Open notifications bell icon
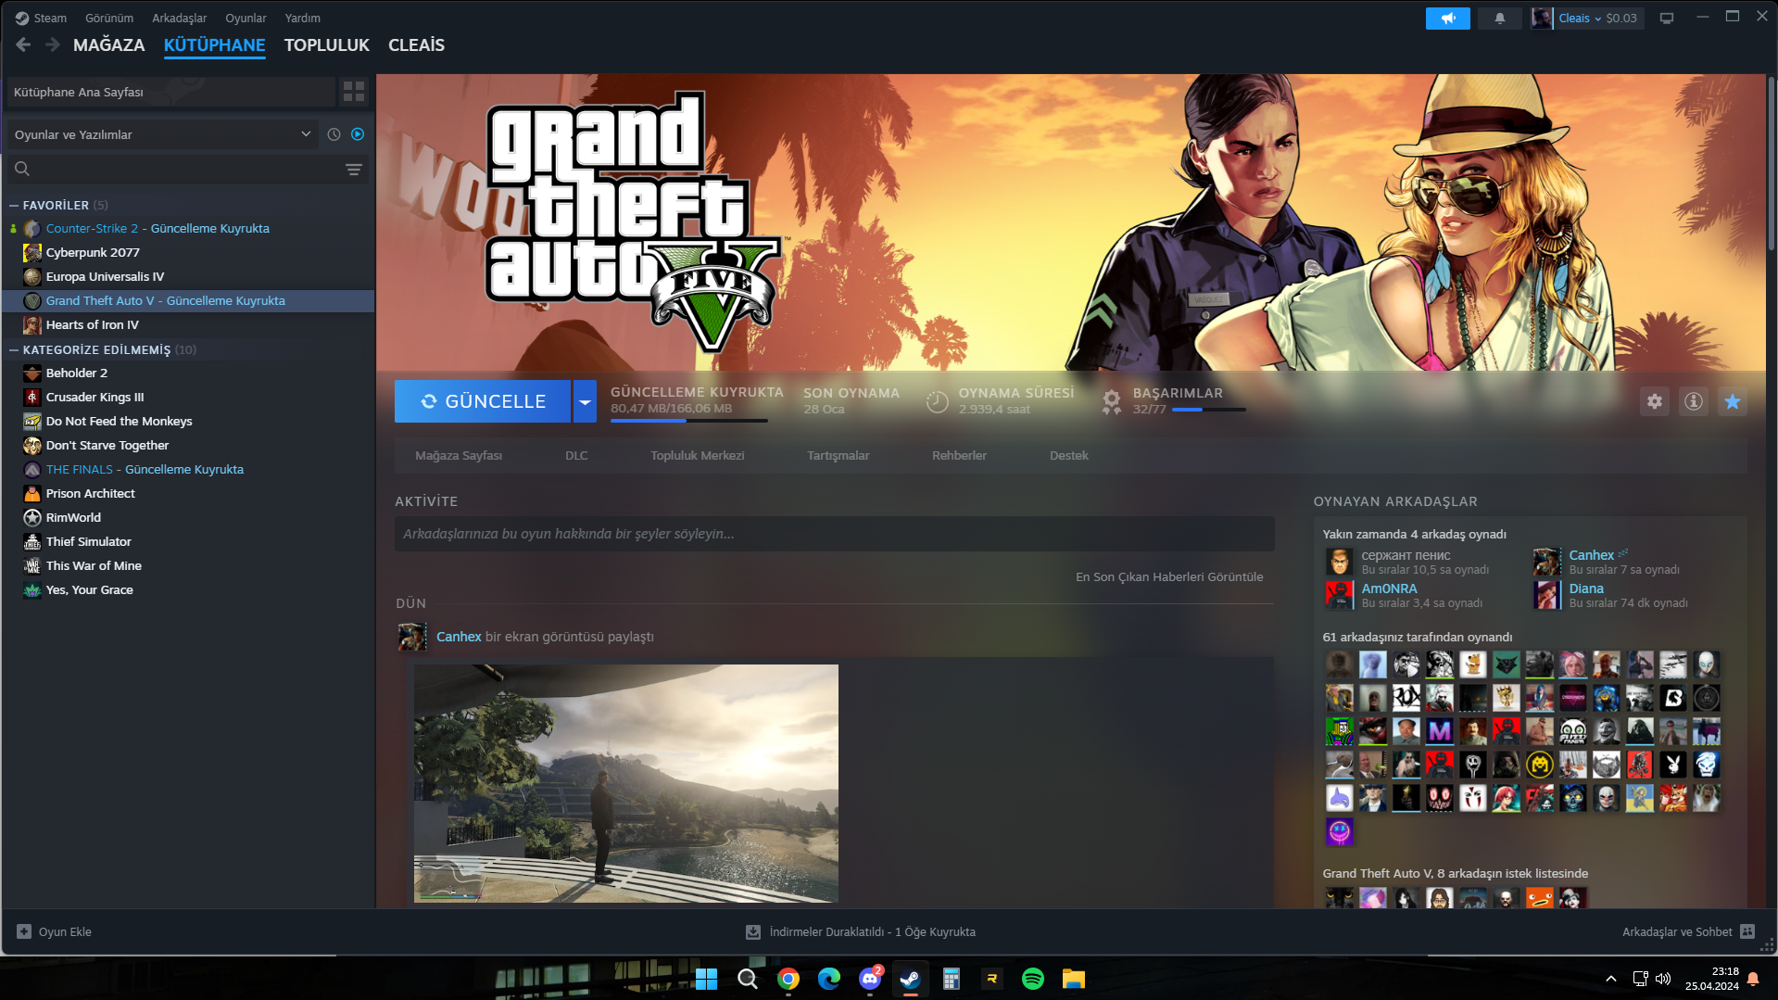 pos(1500,18)
